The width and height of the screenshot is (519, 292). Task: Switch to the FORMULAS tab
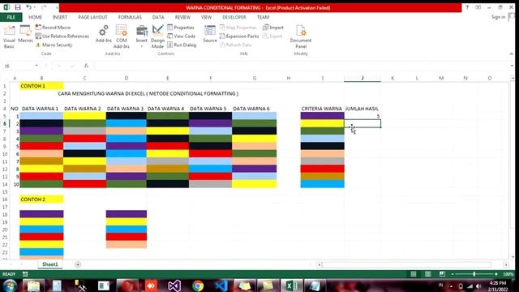130,17
